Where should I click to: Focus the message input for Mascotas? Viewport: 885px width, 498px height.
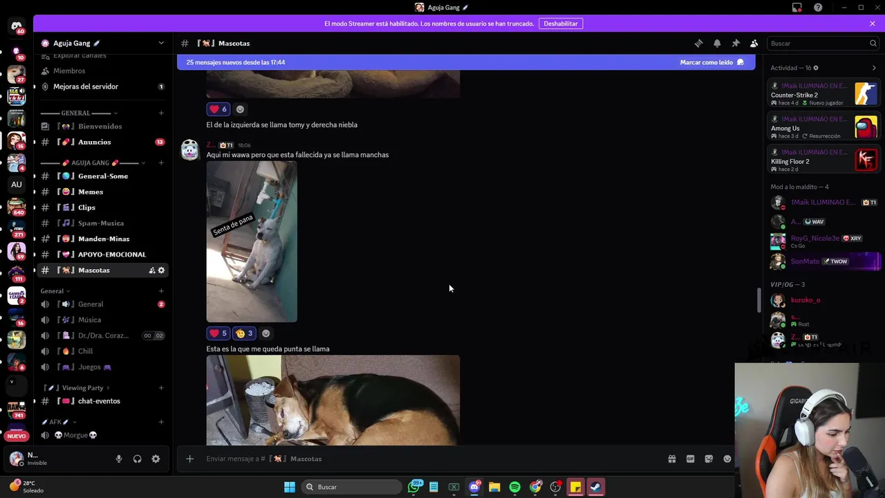click(x=429, y=459)
